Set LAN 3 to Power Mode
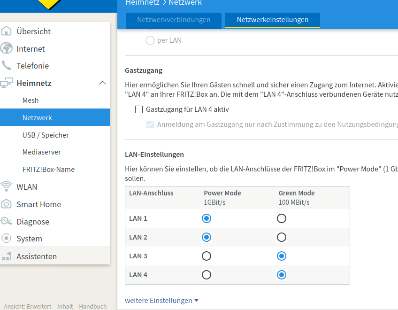The height and width of the screenshot is (310, 398). tap(207, 256)
